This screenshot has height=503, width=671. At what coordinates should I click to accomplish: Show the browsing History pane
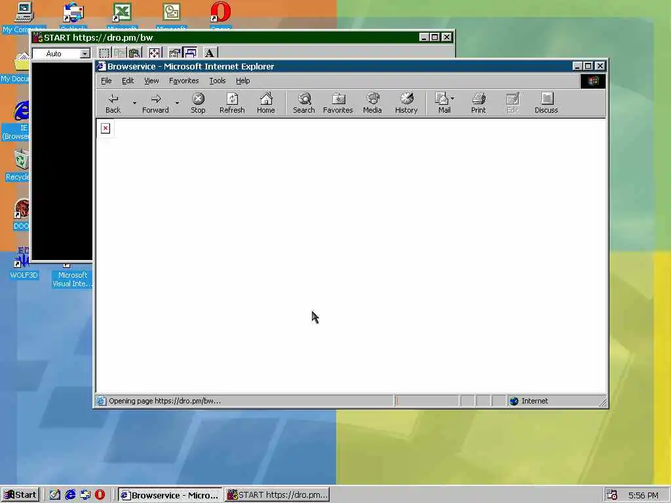406,103
